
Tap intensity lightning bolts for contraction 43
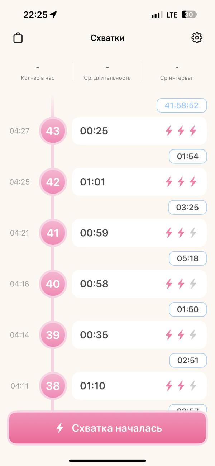[181, 131]
